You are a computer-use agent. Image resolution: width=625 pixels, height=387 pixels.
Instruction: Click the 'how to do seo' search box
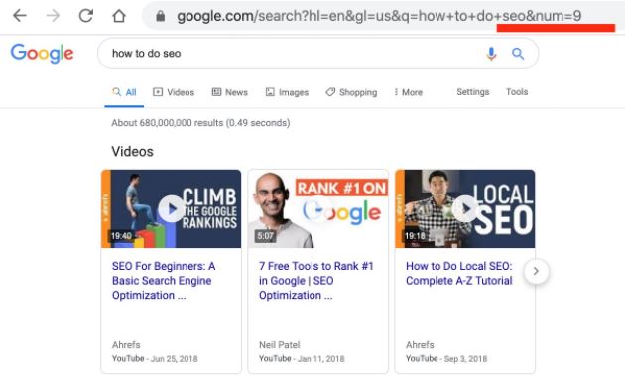pyautogui.click(x=291, y=53)
